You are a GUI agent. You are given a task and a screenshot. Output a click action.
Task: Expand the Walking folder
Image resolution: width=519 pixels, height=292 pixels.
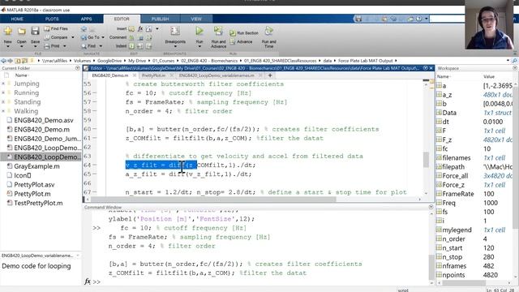(3, 111)
